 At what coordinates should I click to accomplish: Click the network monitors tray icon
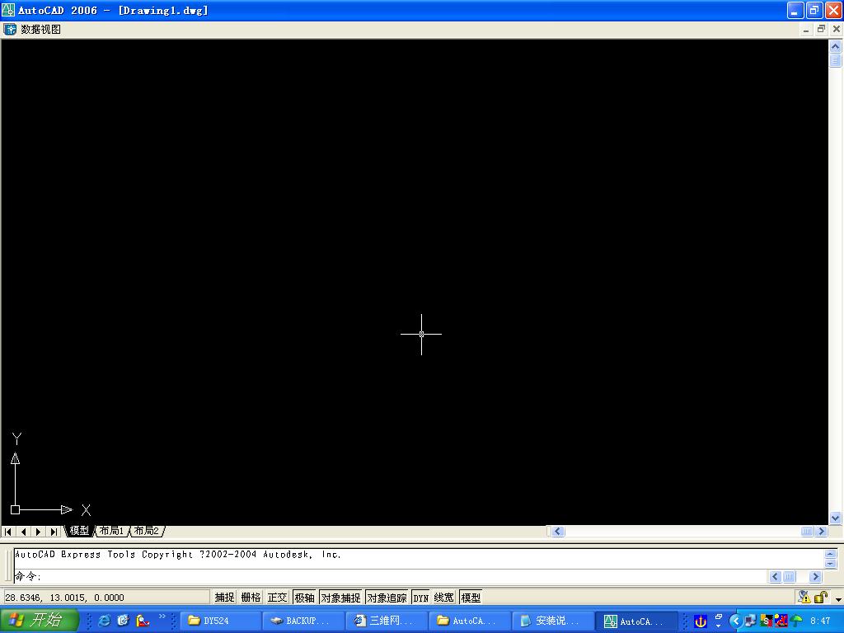[x=750, y=621]
